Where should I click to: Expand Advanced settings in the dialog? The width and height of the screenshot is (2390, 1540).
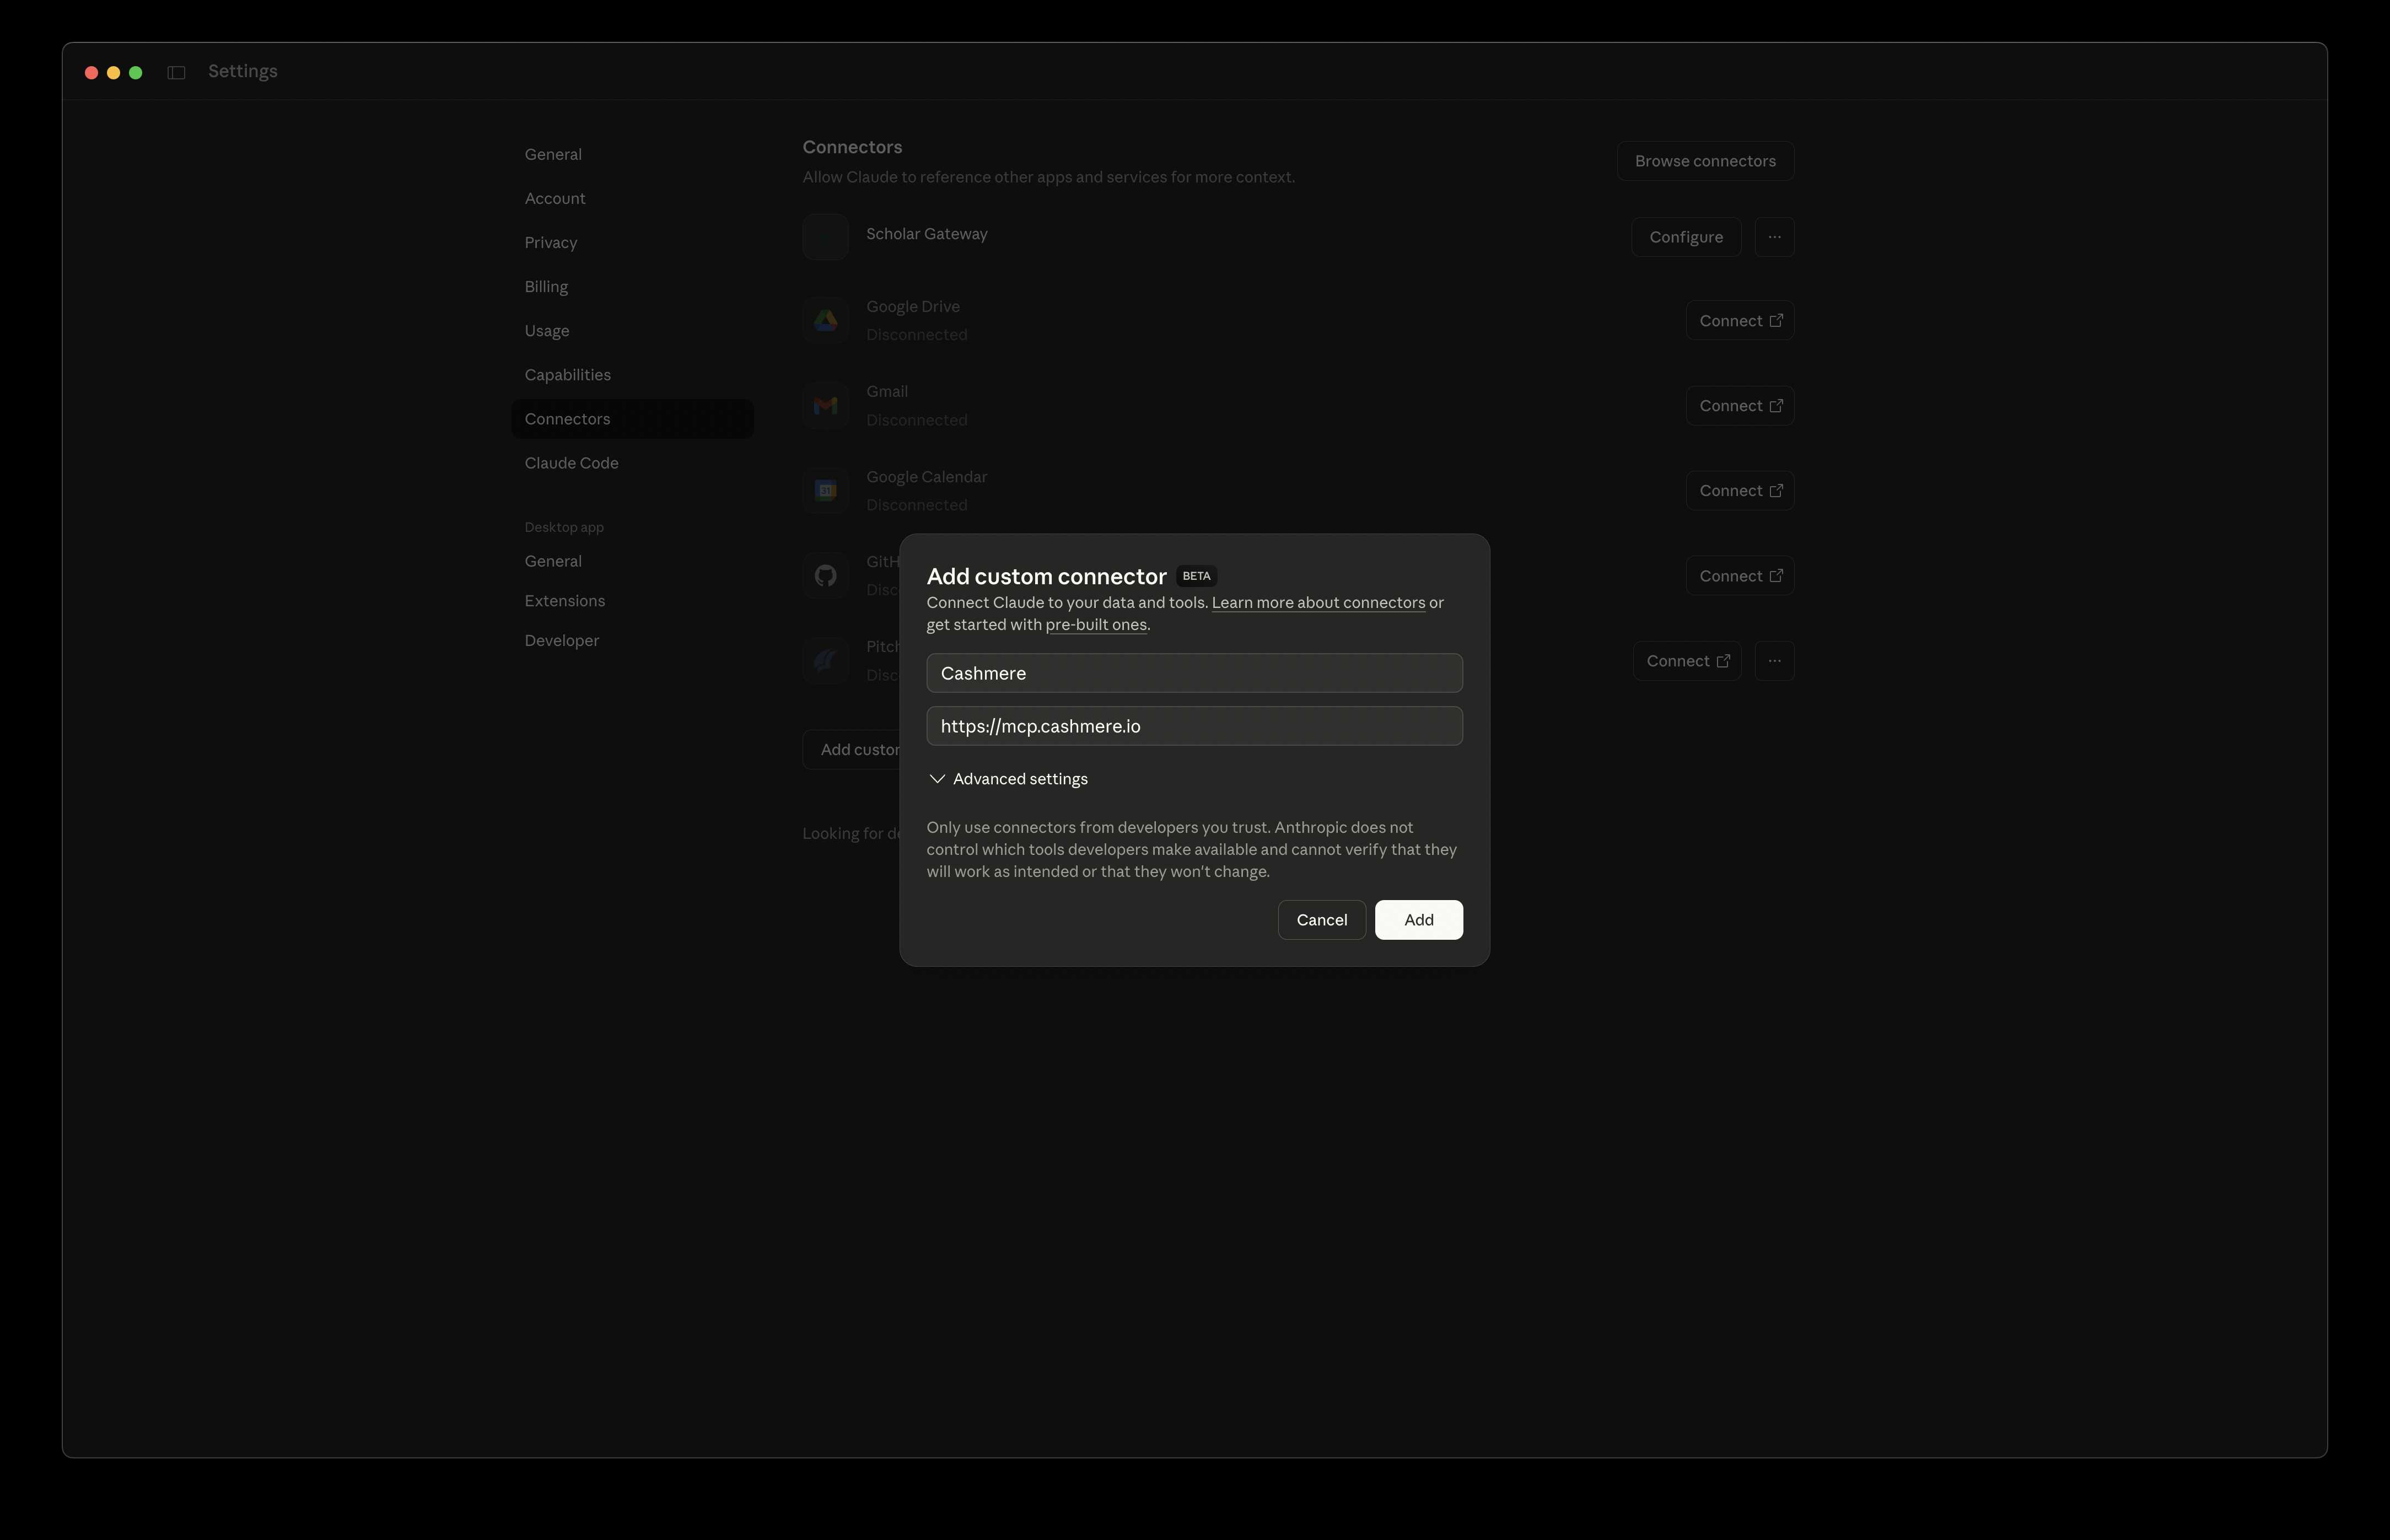point(1008,779)
